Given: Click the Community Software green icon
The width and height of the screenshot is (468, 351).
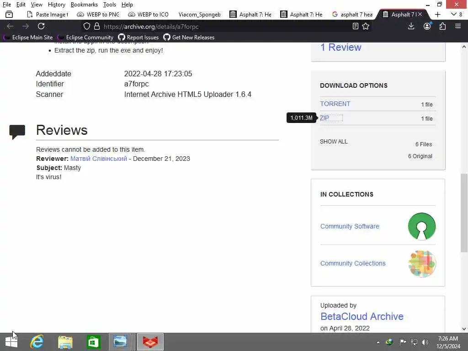Looking at the screenshot, I should 422,226.
